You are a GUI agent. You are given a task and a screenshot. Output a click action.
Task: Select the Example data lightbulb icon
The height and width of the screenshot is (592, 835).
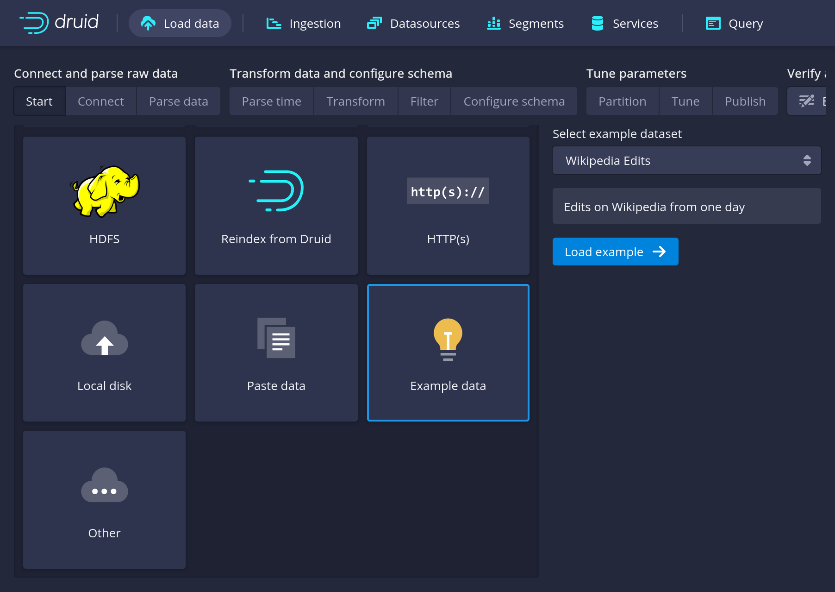pos(448,339)
